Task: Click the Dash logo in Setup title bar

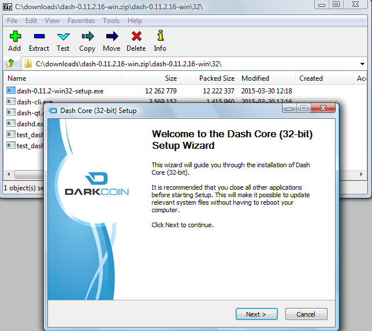Action: pyautogui.click(x=53, y=111)
